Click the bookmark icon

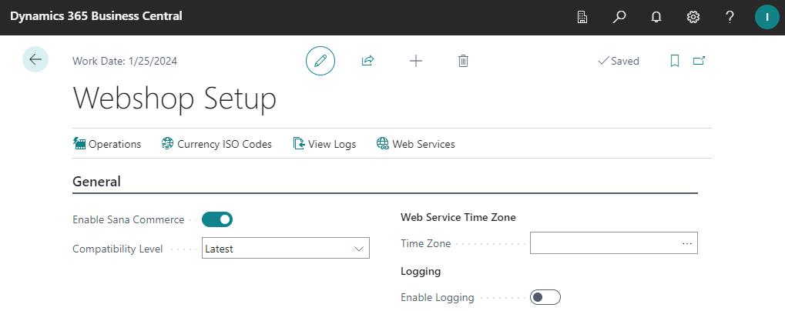674,61
